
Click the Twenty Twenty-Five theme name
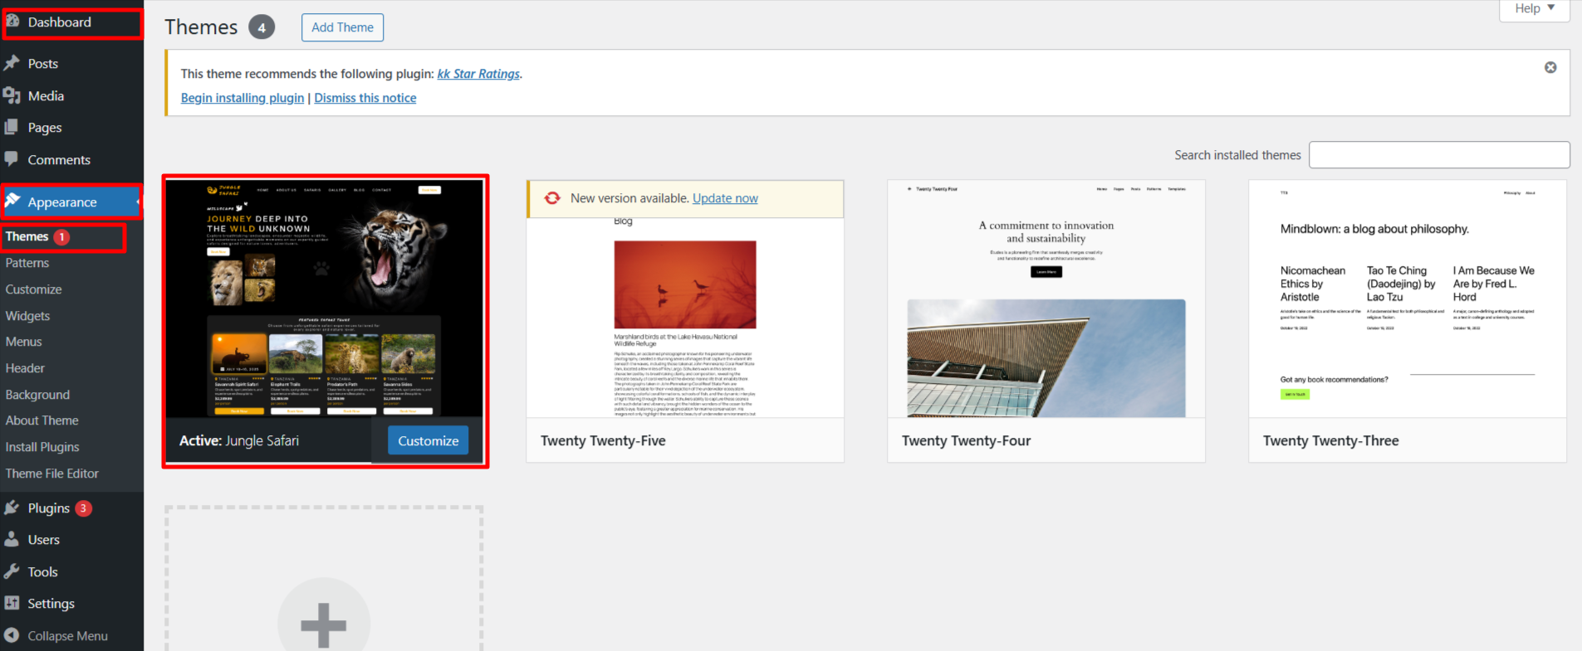(603, 440)
